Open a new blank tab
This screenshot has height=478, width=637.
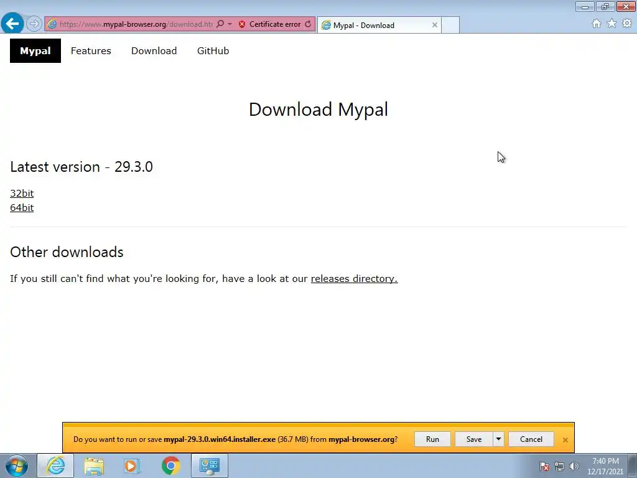pyautogui.click(x=450, y=25)
